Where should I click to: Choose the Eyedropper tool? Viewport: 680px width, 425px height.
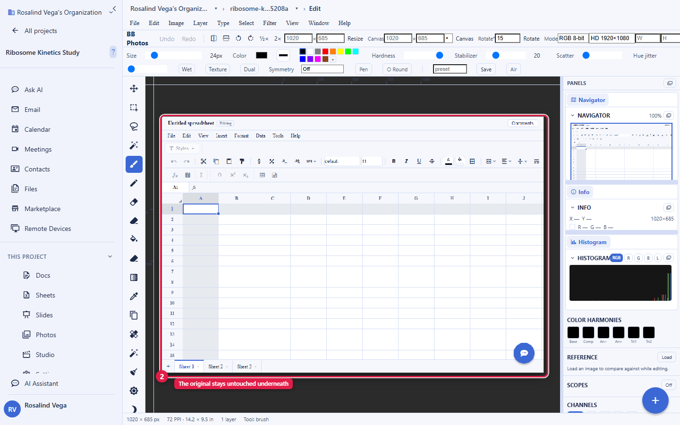coord(134,297)
